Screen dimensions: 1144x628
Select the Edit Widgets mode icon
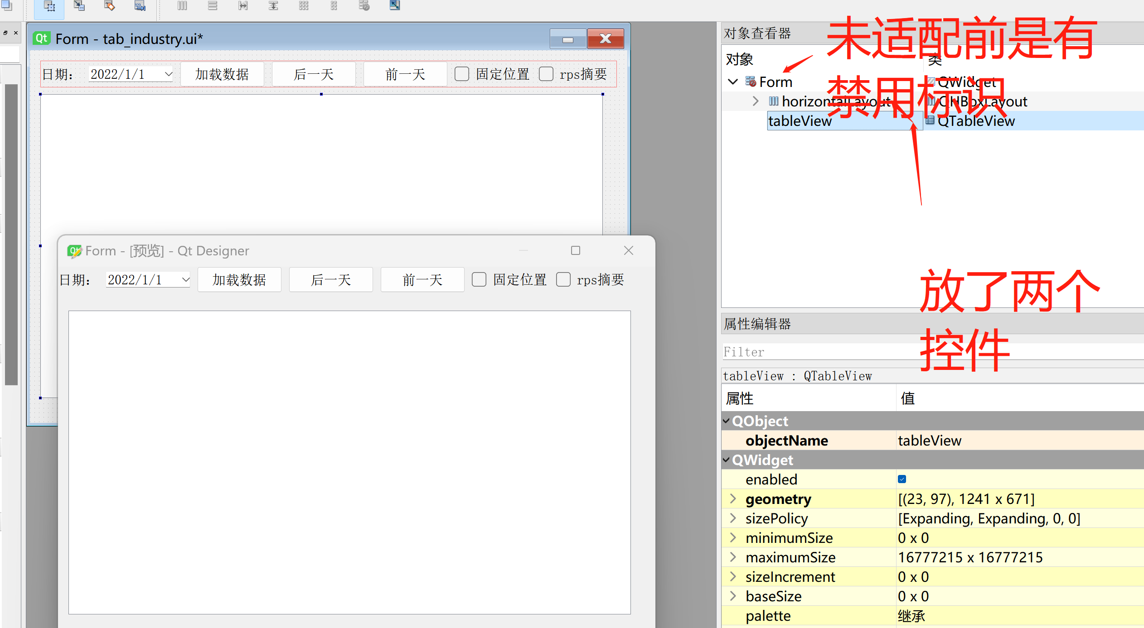point(49,6)
